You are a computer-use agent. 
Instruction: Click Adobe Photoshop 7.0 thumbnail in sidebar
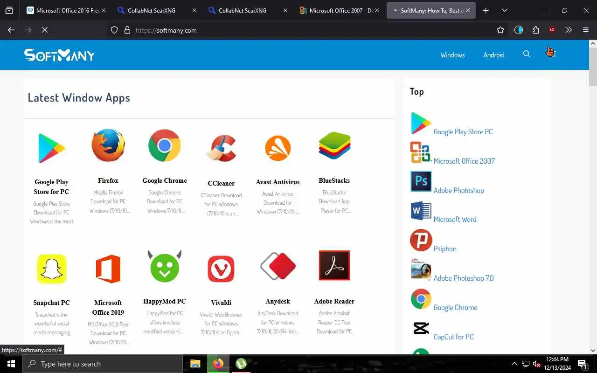pyautogui.click(x=421, y=269)
